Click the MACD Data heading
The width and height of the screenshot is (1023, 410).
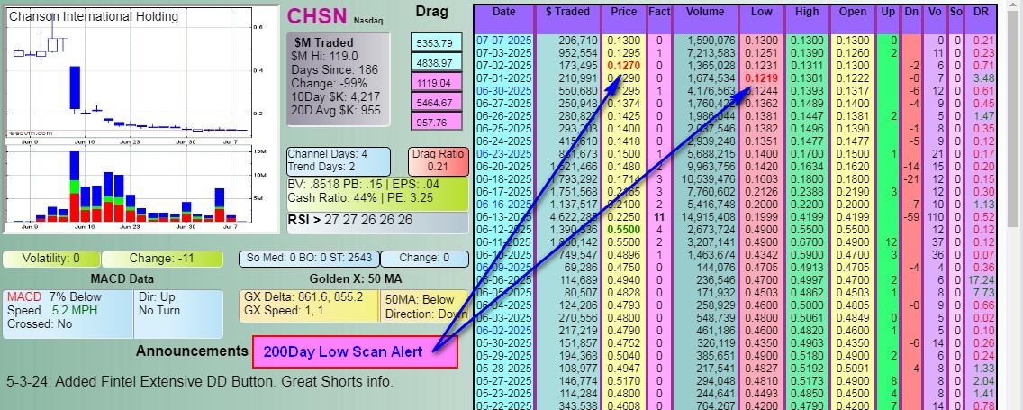point(122,279)
